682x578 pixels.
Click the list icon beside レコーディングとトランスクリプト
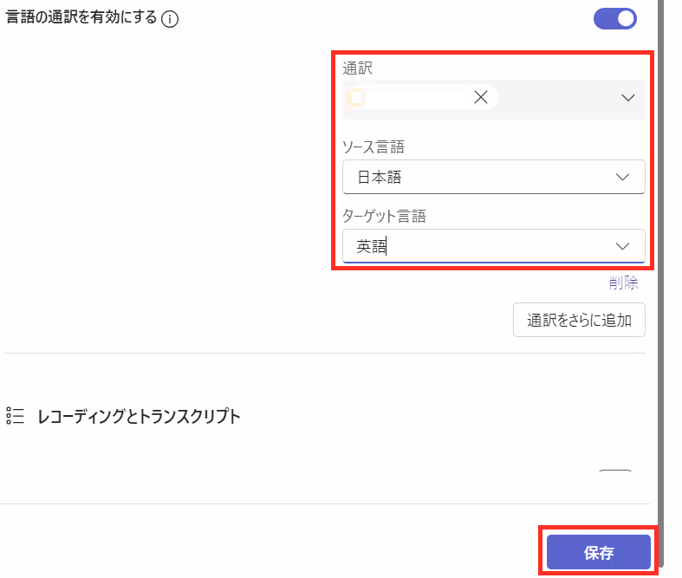point(16,416)
